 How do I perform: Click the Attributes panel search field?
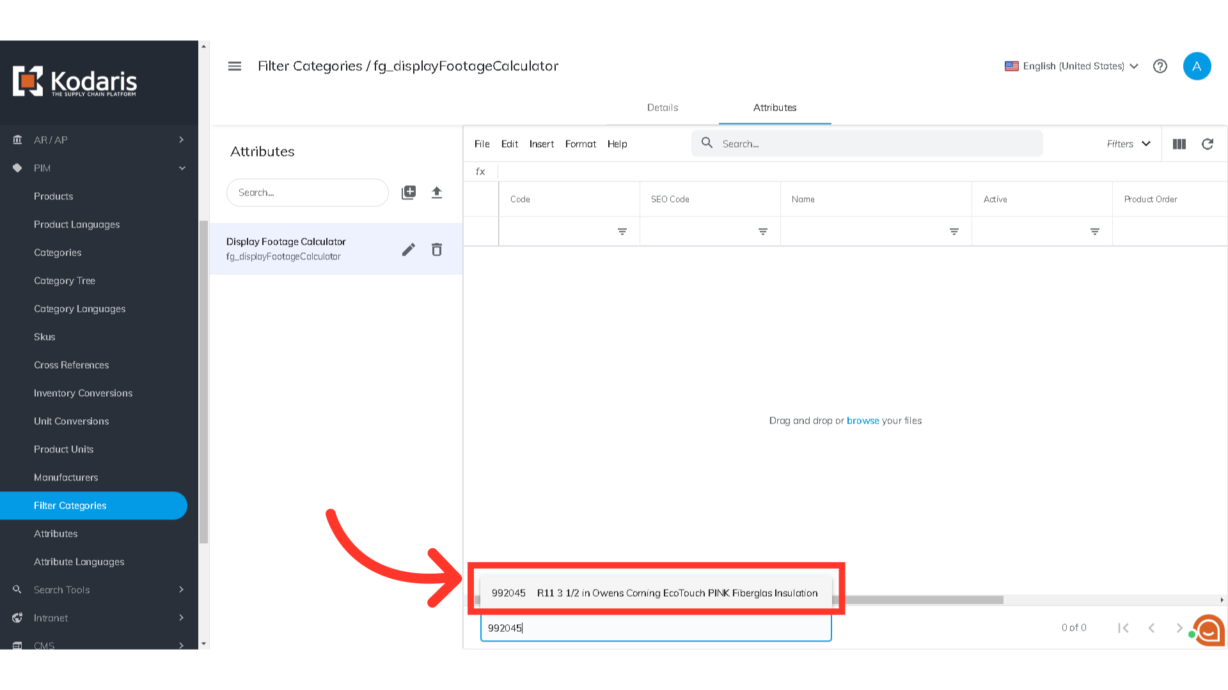pyautogui.click(x=307, y=192)
